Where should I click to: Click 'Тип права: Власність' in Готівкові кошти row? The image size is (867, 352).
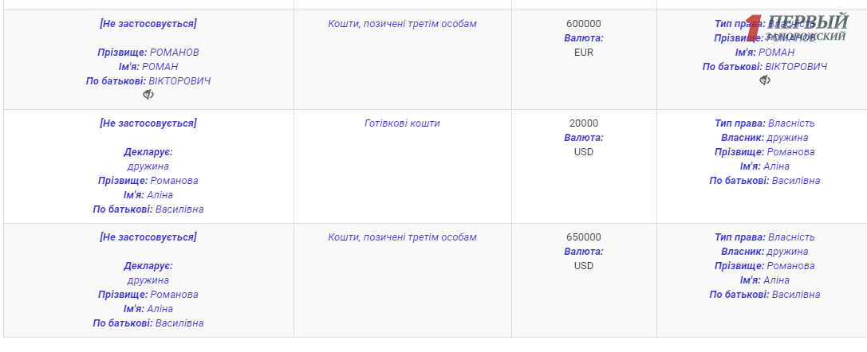tap(765, 123)
